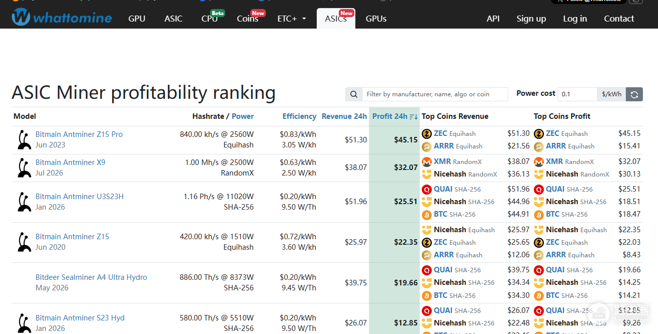Click the refresh button next to $/kWh
This screenshot has width=658, height=334.
click(634, 94)
